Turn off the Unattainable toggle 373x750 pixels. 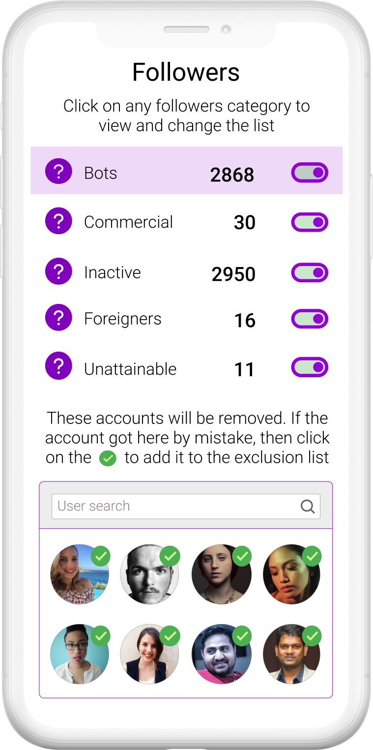pyautogui.click(x=309, y=366)
